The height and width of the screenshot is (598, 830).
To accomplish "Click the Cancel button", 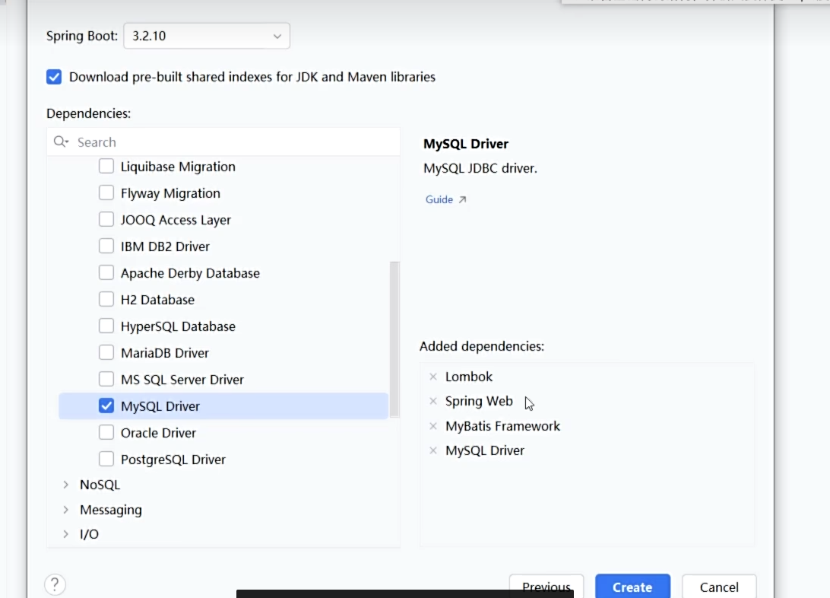I will pos(719,587).
